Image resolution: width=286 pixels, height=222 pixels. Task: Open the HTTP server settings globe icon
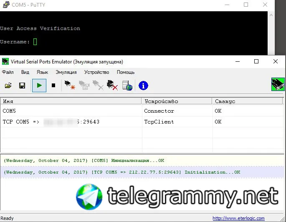[127, 86]
